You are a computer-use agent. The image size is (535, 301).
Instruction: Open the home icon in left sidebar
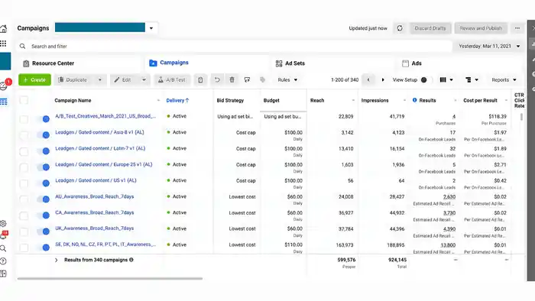[x=3, y=28]
